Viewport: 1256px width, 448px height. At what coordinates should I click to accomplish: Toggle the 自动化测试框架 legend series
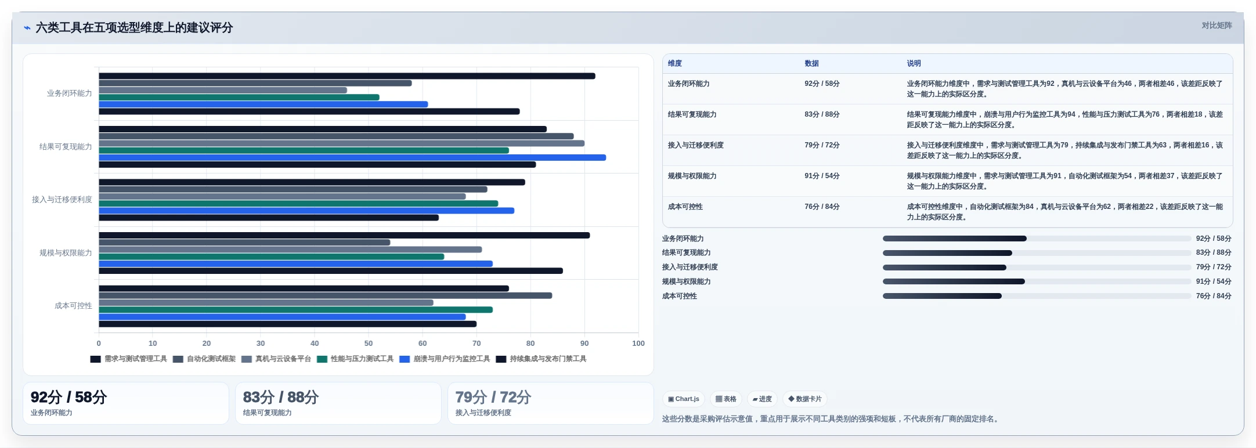tap(204, 359)
